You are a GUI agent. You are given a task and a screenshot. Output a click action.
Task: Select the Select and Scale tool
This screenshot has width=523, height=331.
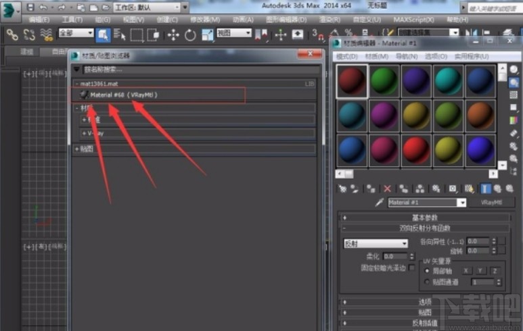tap(207, 34)
